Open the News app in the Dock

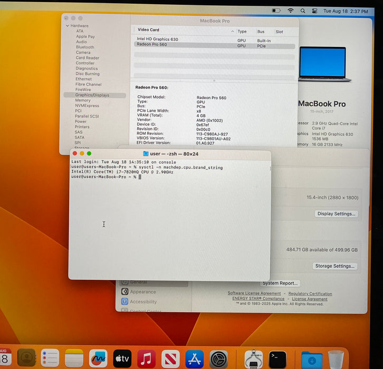coord(170,359)
